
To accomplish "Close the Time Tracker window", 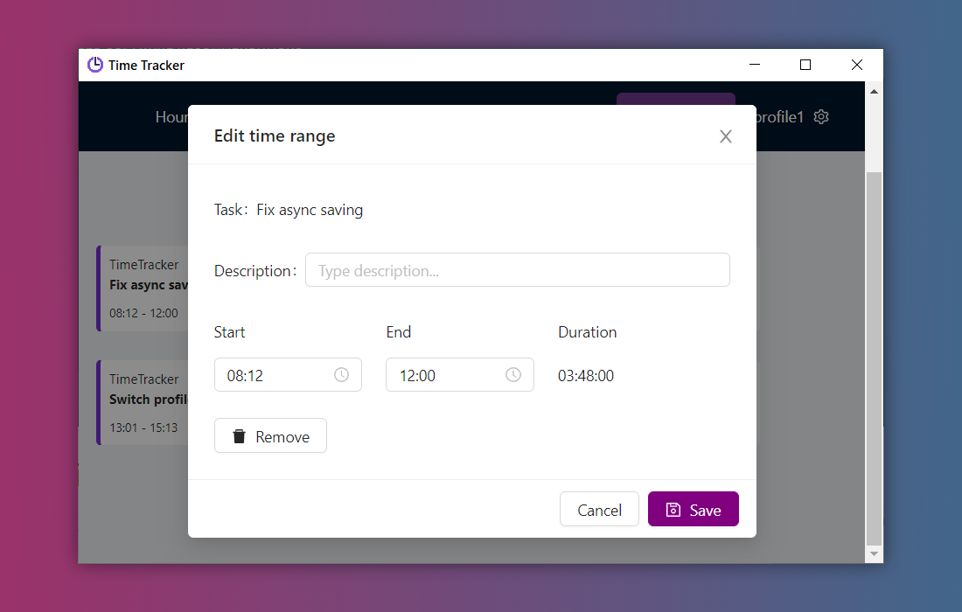I will 857,65.
